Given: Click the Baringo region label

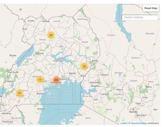Looking at the screenshot, I should pyautogui.click(x=119, y=73).
